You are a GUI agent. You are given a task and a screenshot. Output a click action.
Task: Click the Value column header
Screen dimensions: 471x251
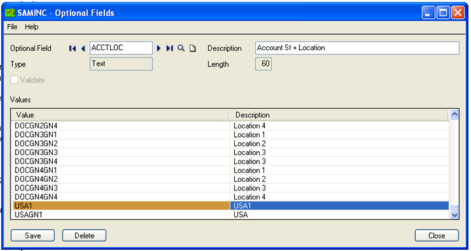click(x=120, y=115)
